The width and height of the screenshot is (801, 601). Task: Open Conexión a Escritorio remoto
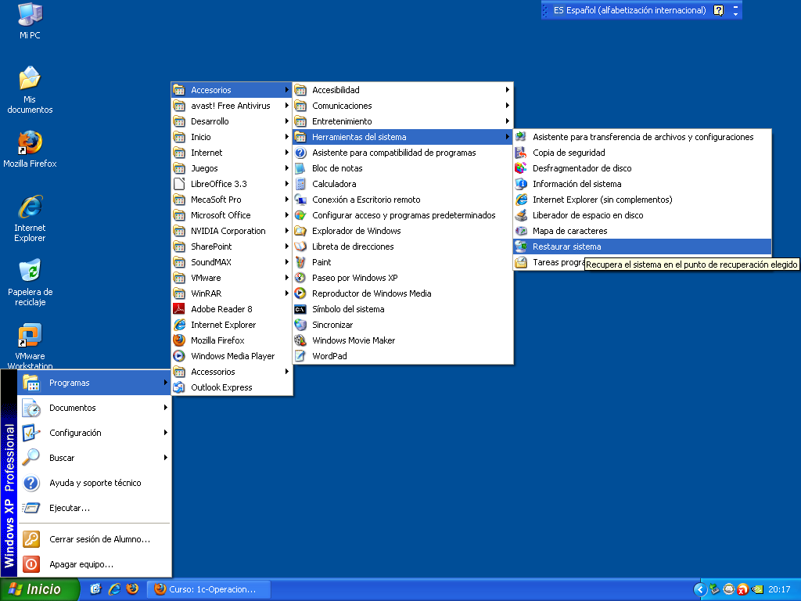pos(403,200)
